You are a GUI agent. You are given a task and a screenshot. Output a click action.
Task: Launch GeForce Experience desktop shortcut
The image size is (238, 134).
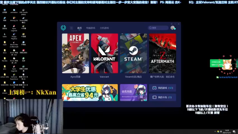point(14,77)
